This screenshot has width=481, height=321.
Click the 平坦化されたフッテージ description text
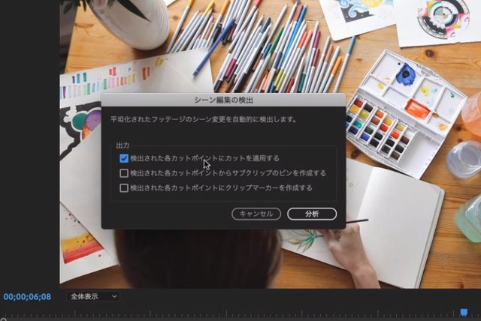tap(204, 119)
